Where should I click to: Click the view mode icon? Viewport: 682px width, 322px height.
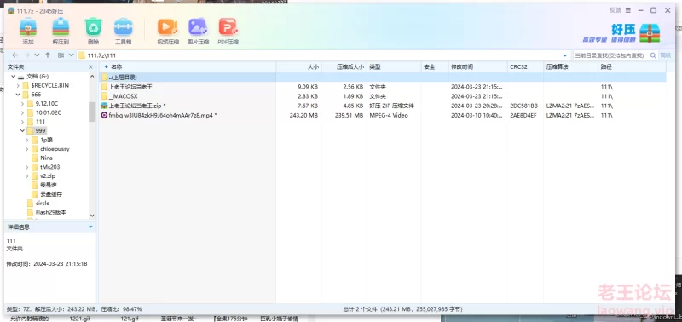point(61,55)
